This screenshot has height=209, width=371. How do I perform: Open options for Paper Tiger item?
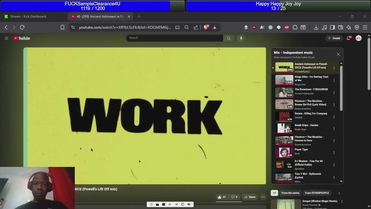click(334, 153)
